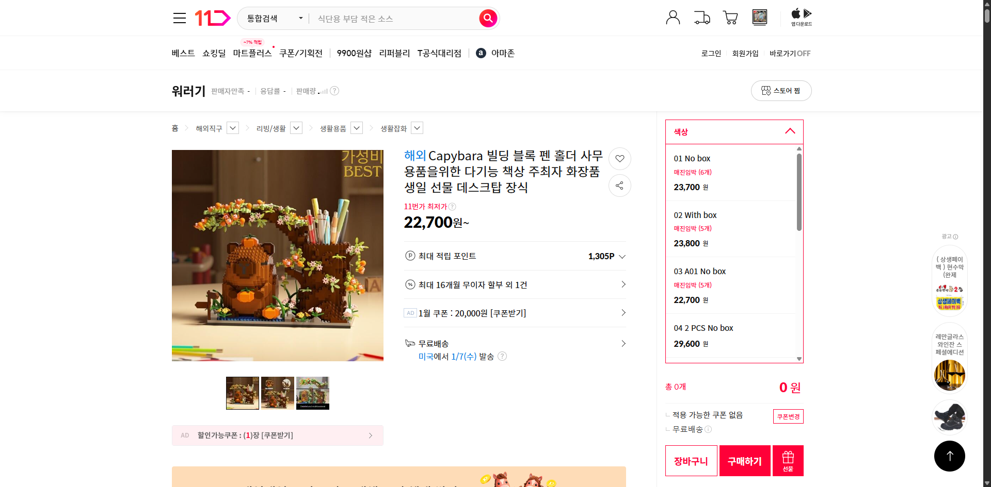
Task: Open the hamburger menu
Action: [x=179, y=18]
